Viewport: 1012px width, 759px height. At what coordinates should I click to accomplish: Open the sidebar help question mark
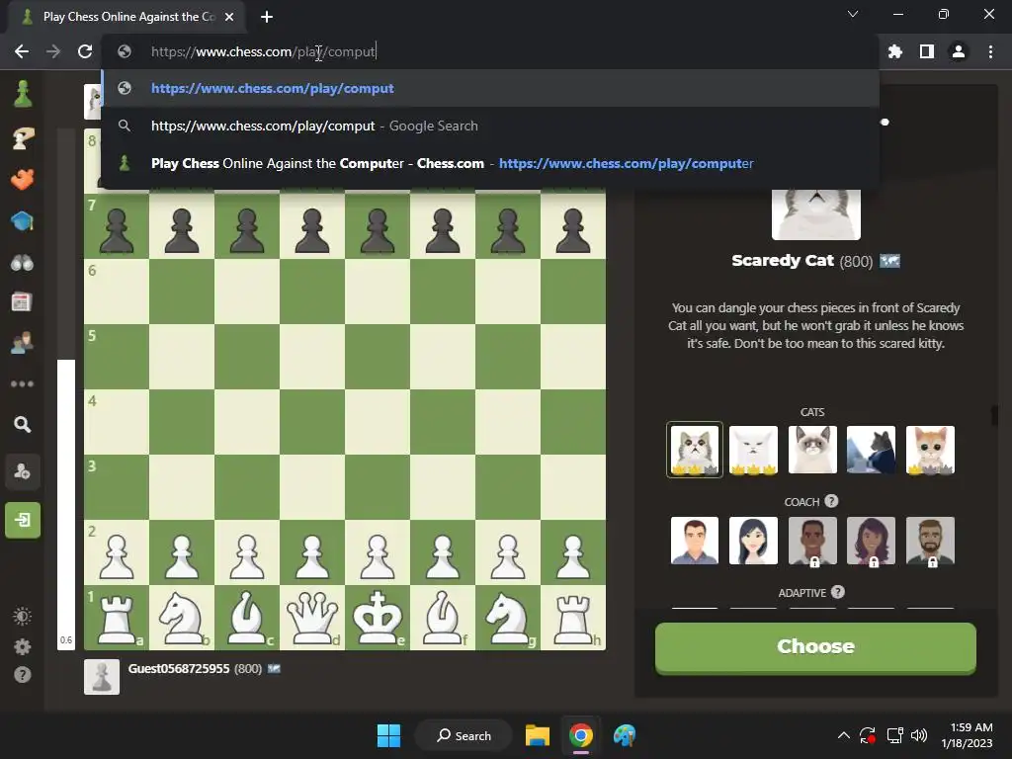[23, 675]
